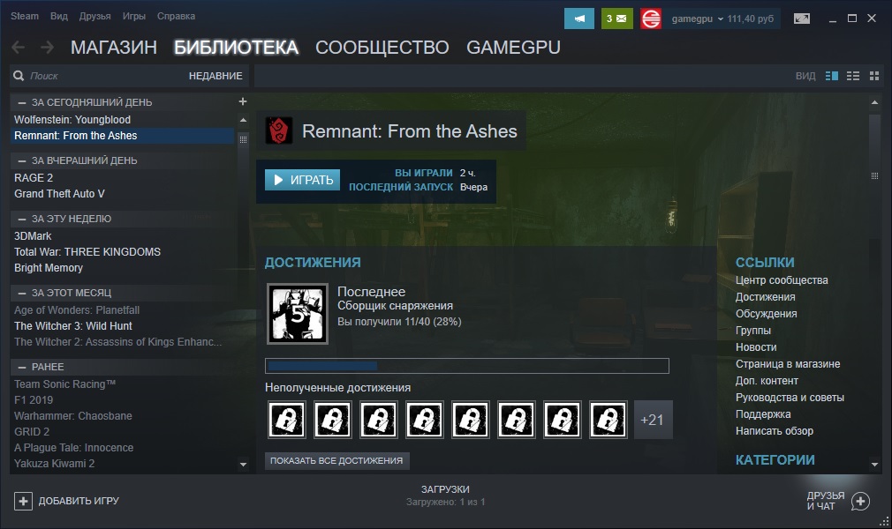The image size is (892, 529).
Task: Go to the БИБЛИОТЕКА tab
Action: point(236,47)
